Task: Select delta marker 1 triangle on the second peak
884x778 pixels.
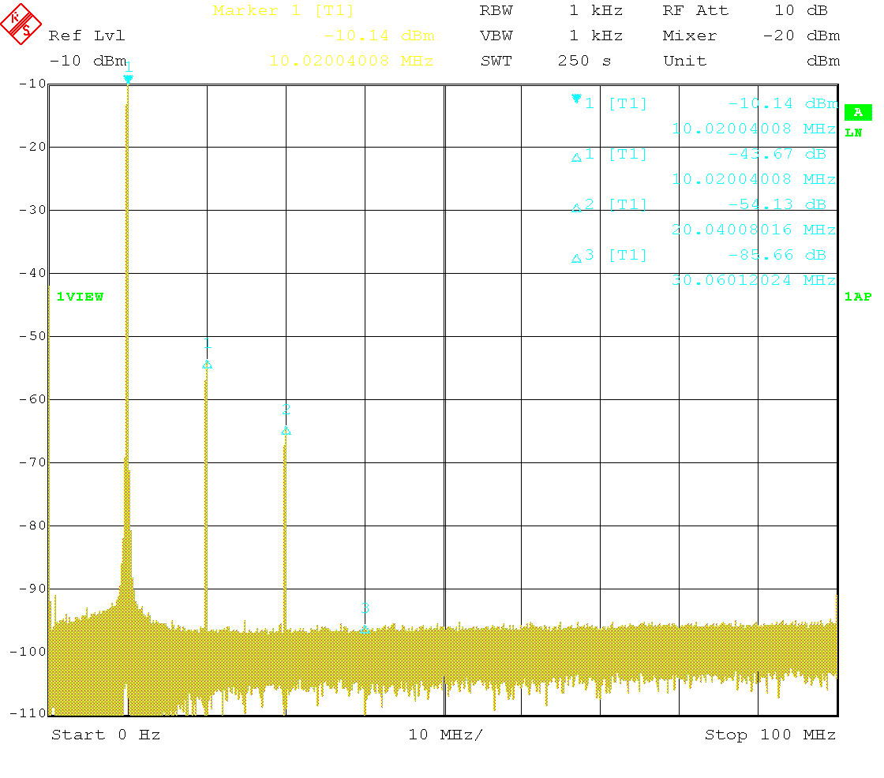Action: pos(207,365)
